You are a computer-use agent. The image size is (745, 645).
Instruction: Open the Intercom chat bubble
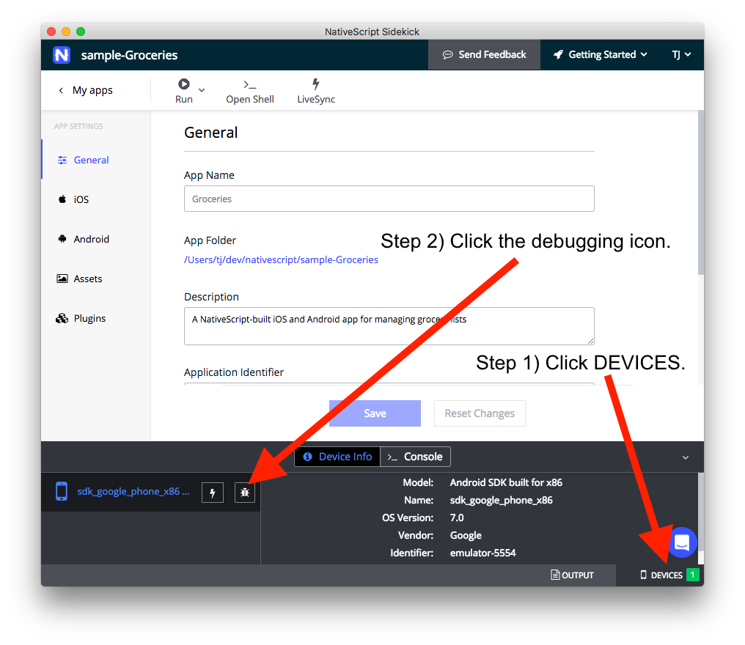pos(682,542)
